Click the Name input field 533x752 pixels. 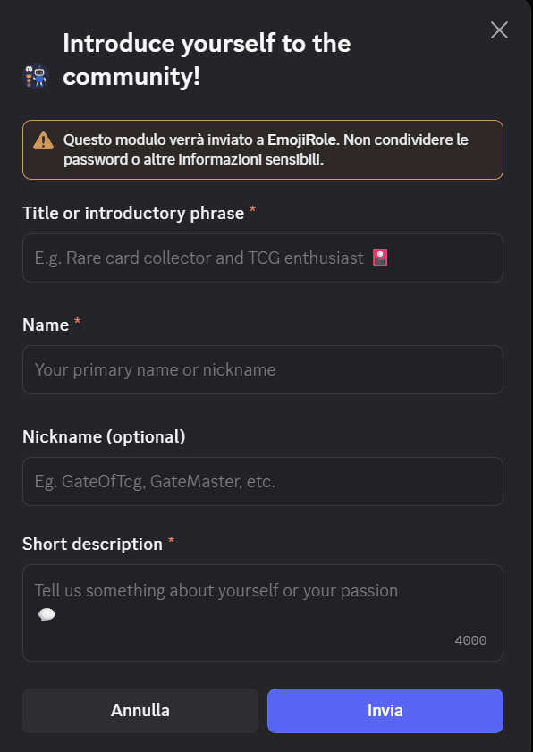coord(263,369)
